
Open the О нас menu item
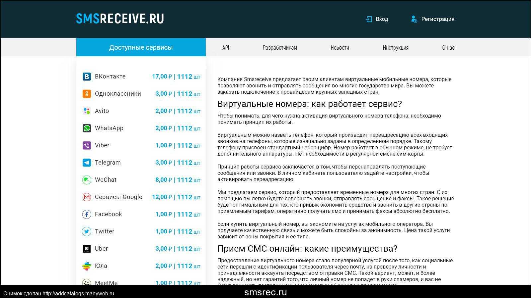(x=448, y=48)
